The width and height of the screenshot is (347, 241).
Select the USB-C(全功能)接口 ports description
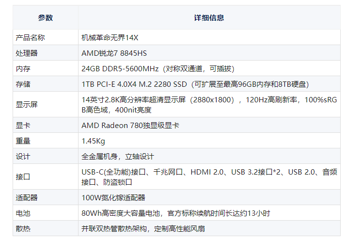209,177
